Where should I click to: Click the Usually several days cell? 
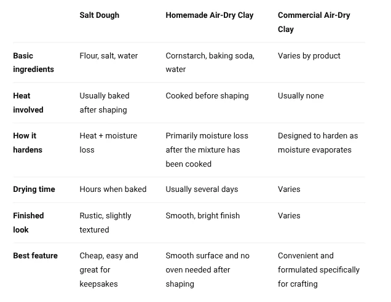(202, 189)
